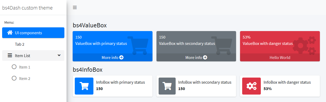Click the InfoBox with danger status card
Screen dimensions: 326x102
[x=280, y=86]
